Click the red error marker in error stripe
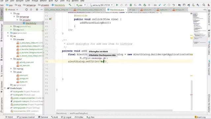 click(x=191, y=95)
